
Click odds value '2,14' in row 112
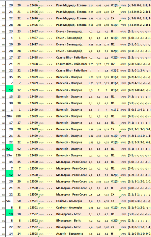91,25
